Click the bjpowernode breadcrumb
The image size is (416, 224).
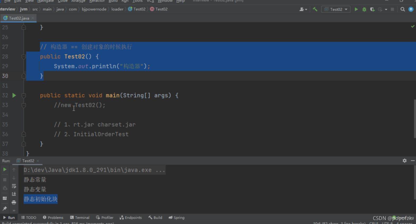(x=94, y=9)
